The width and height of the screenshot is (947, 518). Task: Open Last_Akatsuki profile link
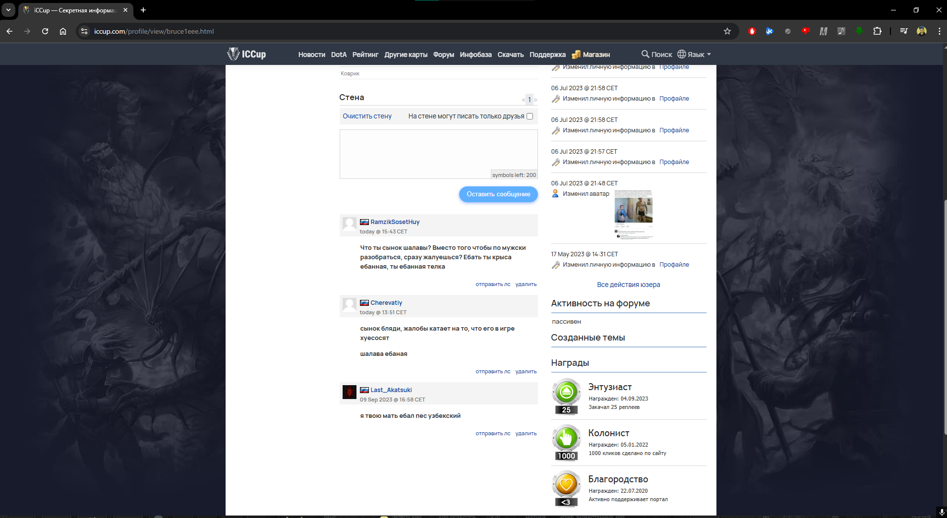[x=391, y=390]
